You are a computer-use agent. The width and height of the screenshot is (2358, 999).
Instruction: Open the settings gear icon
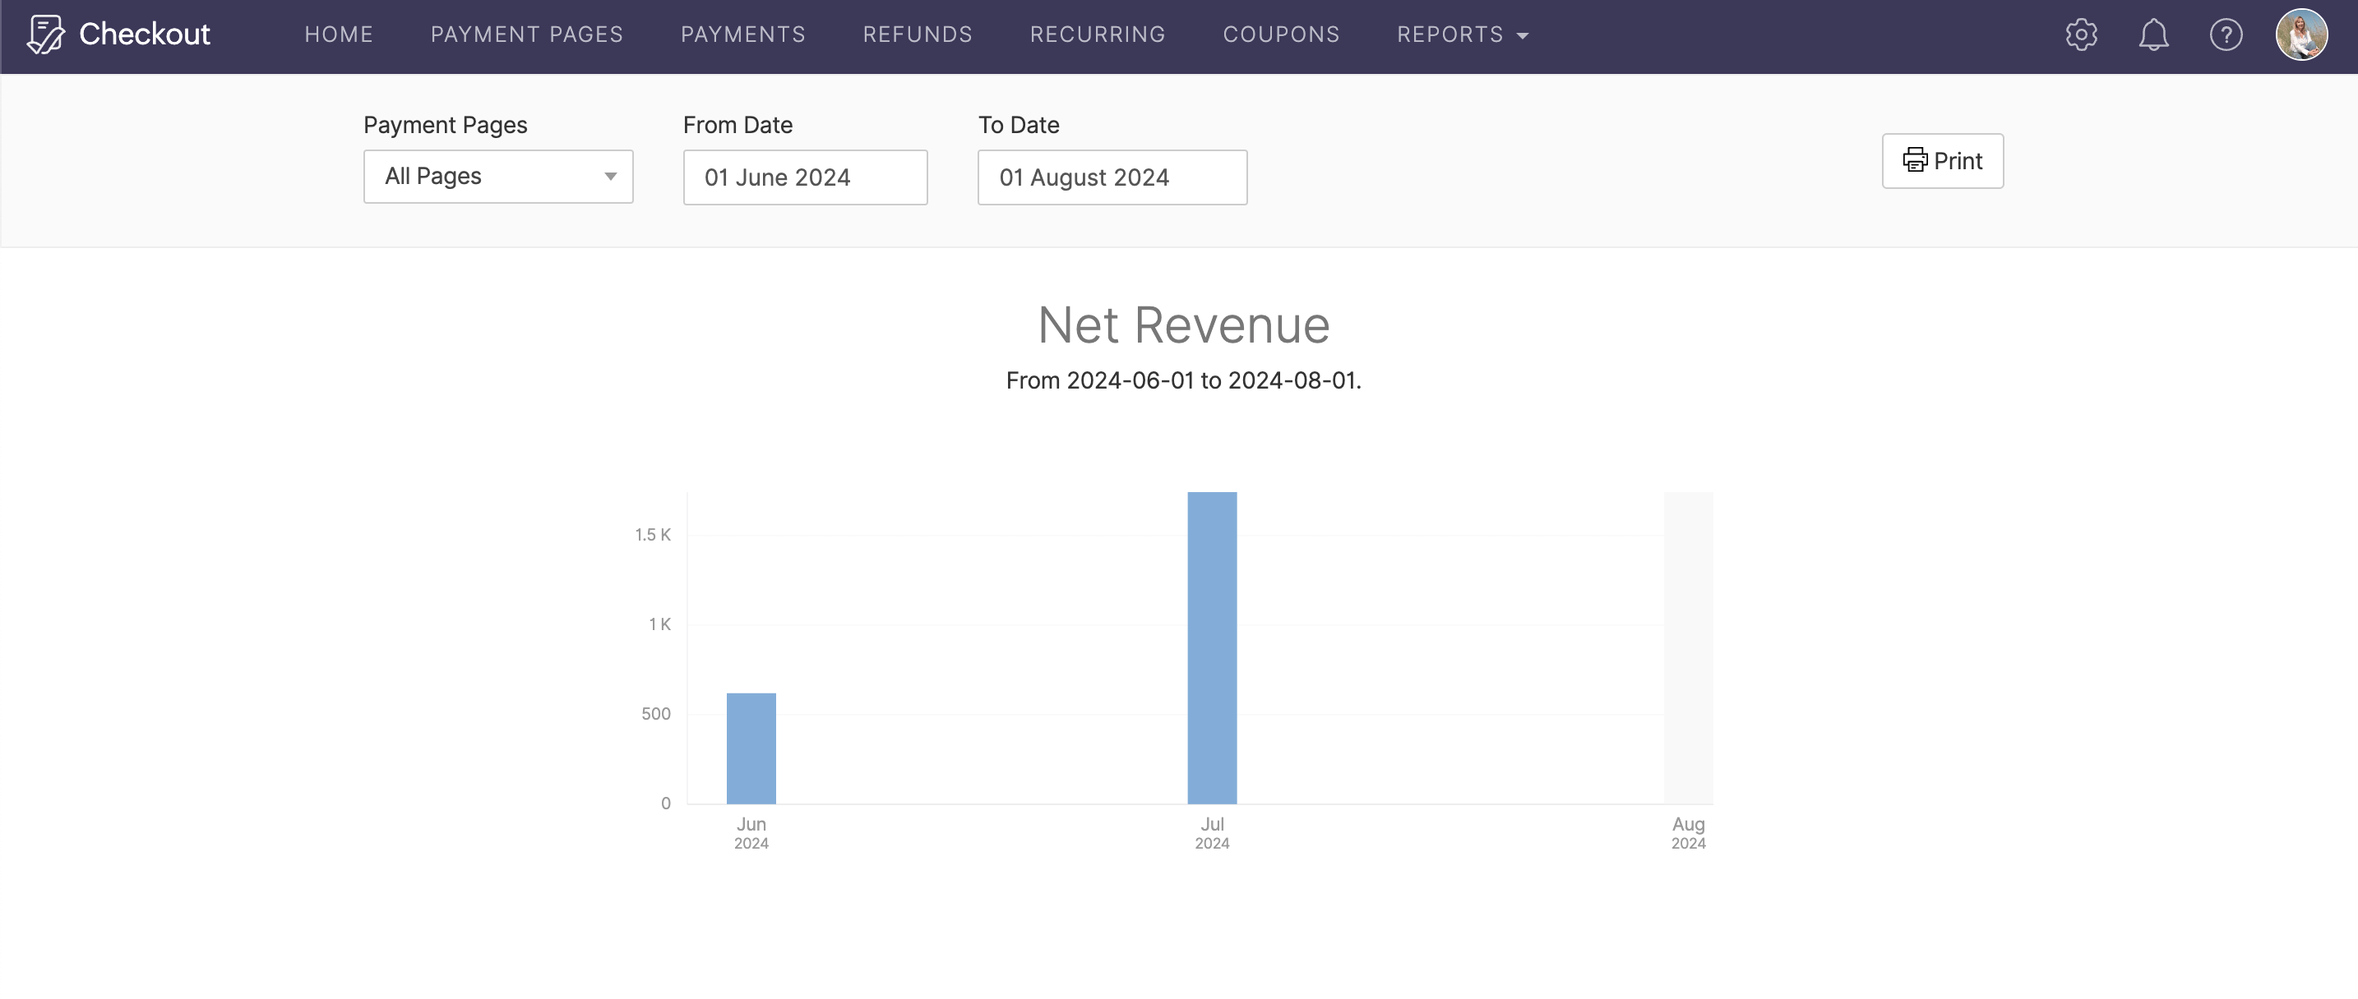[2081, 35]
